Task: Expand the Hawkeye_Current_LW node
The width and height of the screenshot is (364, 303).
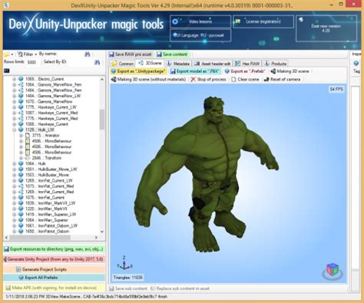Action: click(15, 107)
